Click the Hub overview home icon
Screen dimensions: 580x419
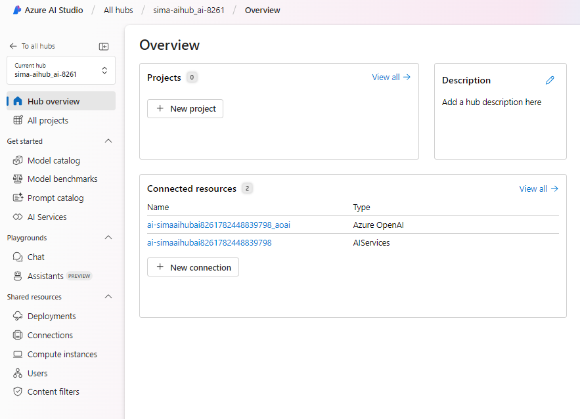pyautogui.click(x=18, y=101)
